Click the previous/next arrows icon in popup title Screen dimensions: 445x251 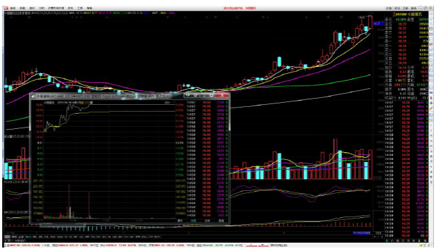[x=187, y=95]
